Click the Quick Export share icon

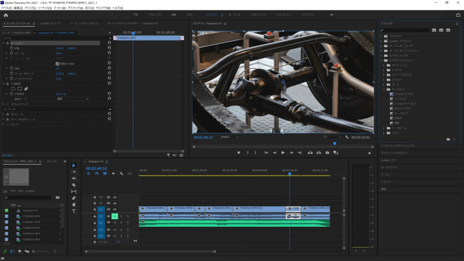[458, 15]
